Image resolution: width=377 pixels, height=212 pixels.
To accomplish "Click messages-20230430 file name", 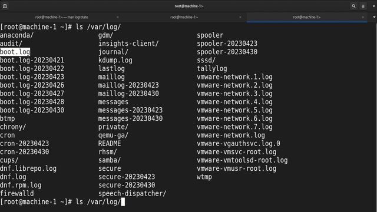I will [x=130, y=118].
